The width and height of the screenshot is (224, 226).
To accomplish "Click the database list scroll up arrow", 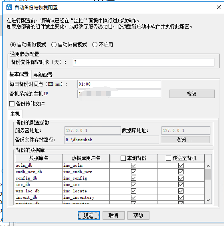I will (x=208, y=166).
